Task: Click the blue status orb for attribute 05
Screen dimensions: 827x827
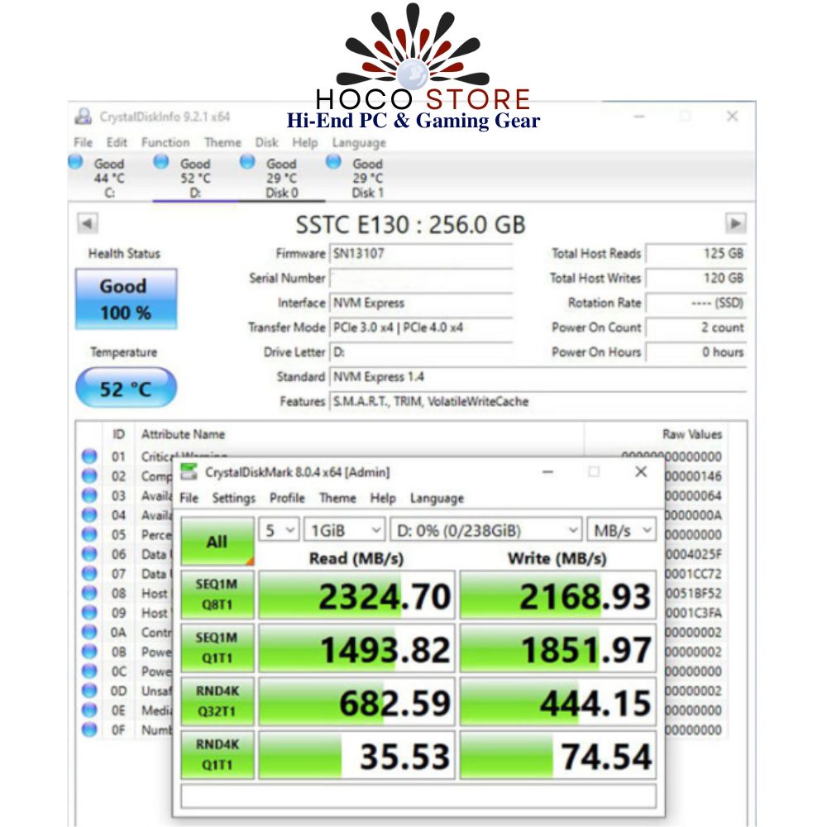Action: click(89, 534)
